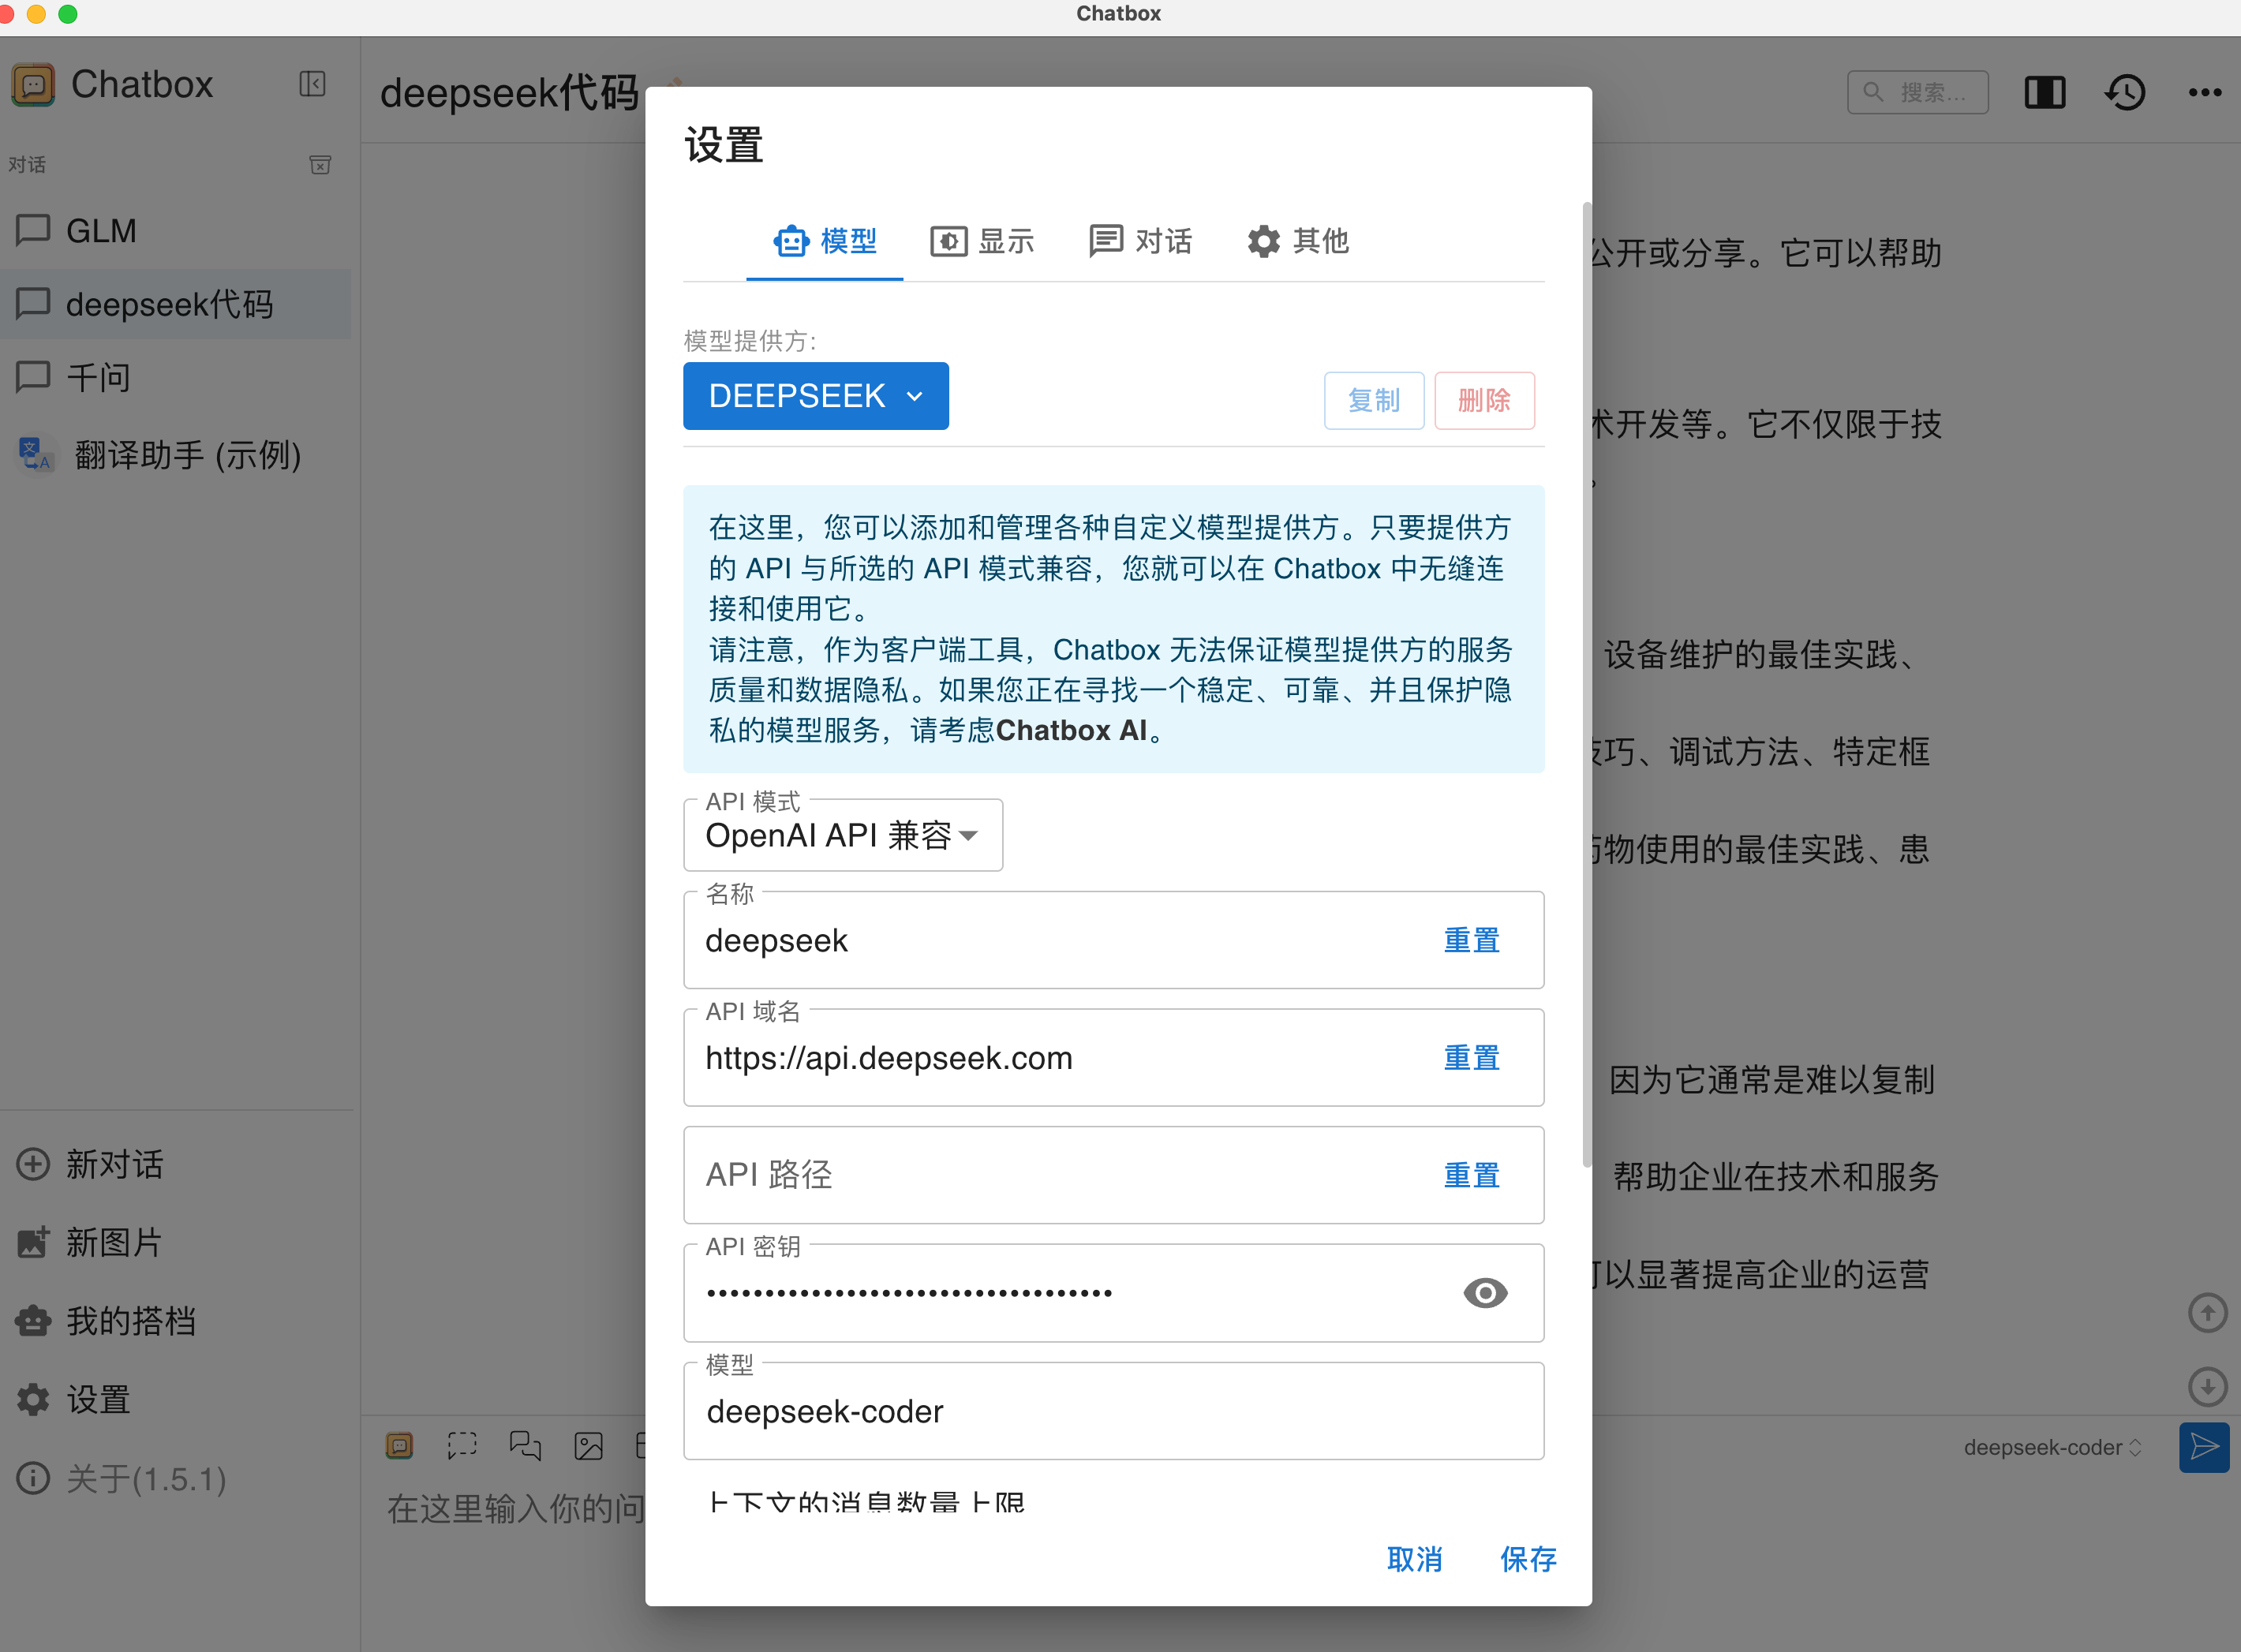Click the 模型 field containing deepseek-coder
The image size is (2241, 1652).
pos(1114,1411)
